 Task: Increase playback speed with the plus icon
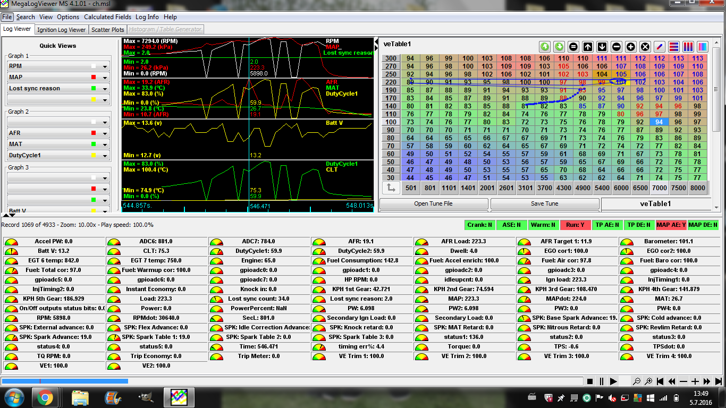(x=695, y=381)
